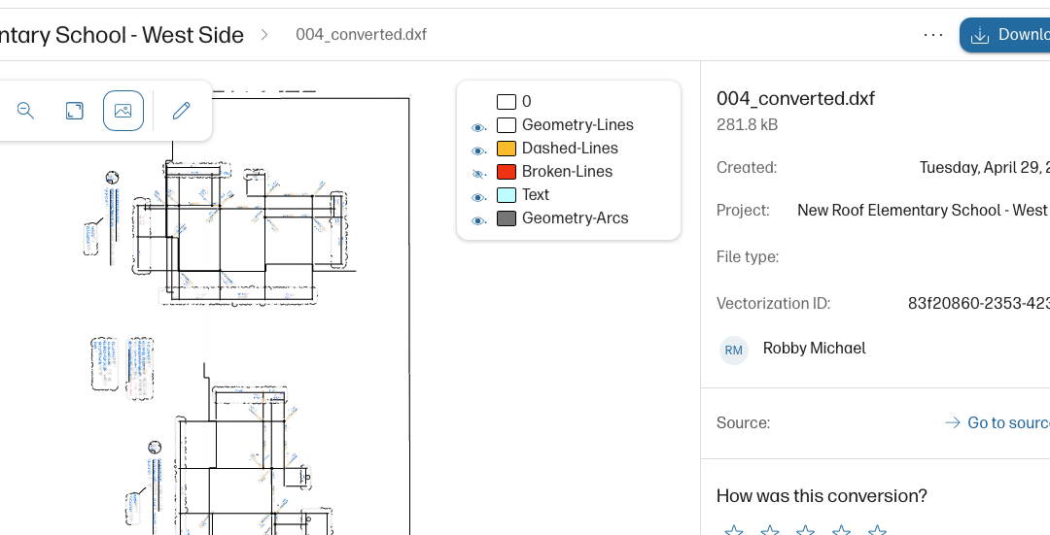Click the breadcrumb chevron separator
The width and height of the screenshot is (1050, 535).
[x=264, y=35]
